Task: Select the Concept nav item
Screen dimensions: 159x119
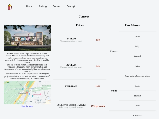Action: click(71, 6)
